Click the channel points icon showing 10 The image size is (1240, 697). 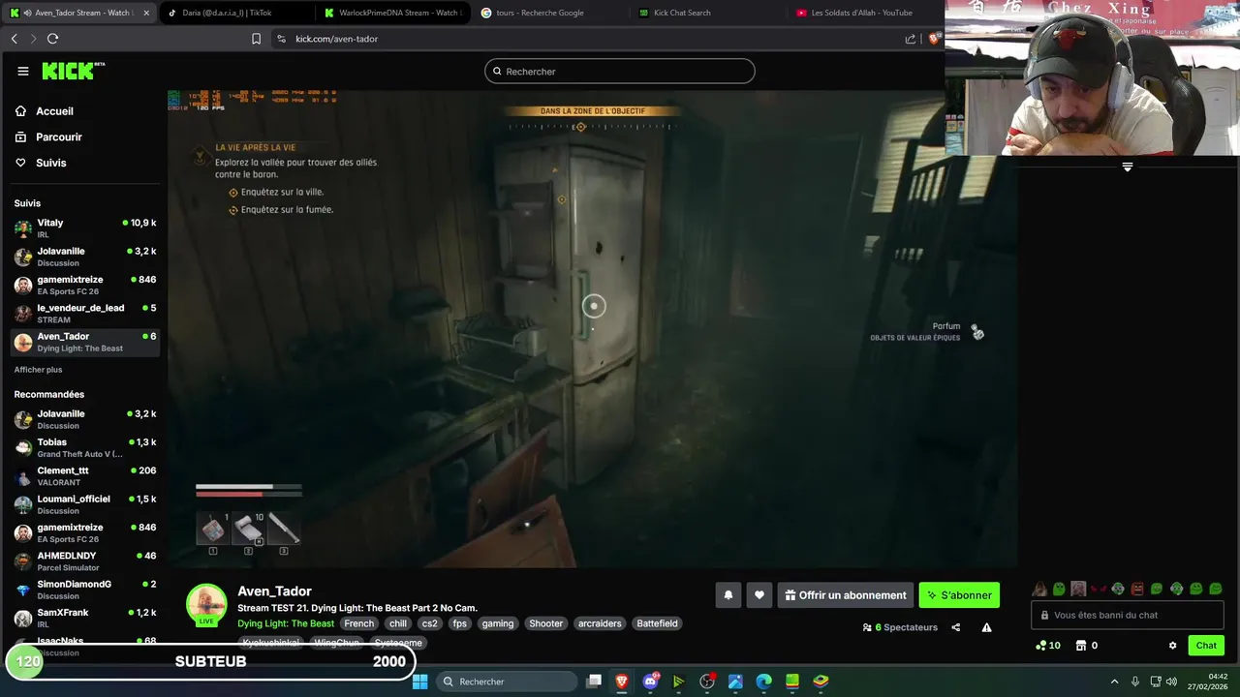pyautogui.click(x=1047, y=646)
